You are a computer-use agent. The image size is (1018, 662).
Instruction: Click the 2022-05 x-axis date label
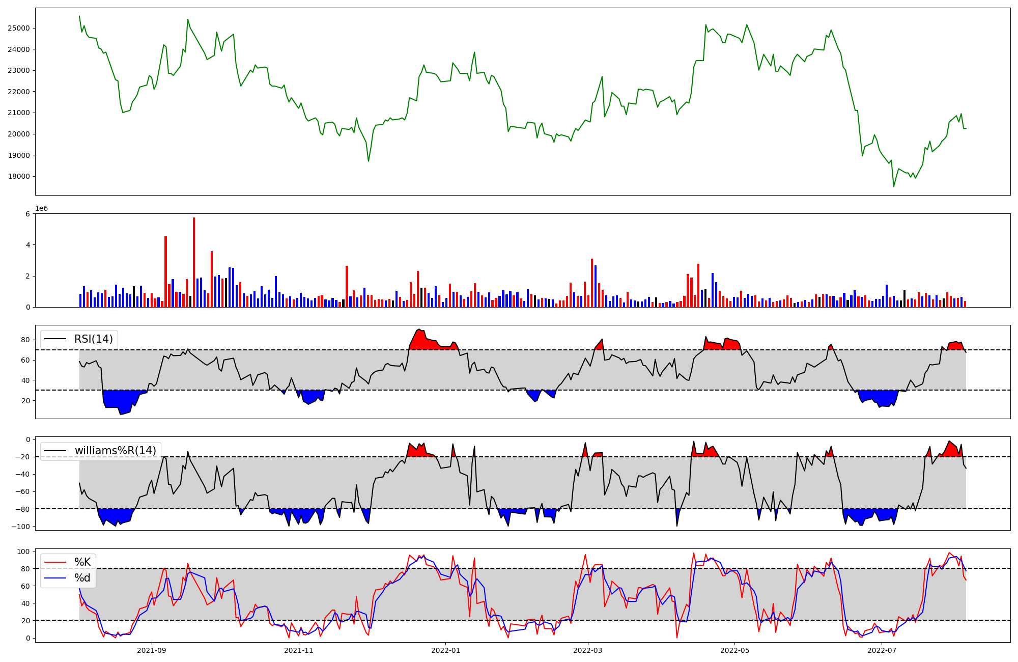tap(735, 650)
